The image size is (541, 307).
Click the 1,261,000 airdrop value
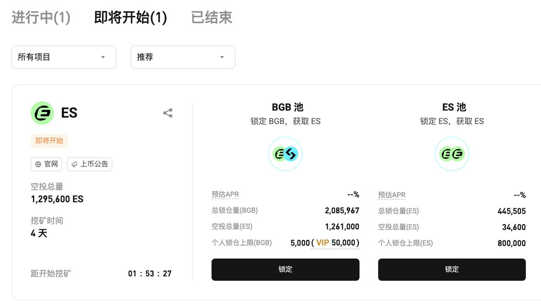(x=342, y=227)
